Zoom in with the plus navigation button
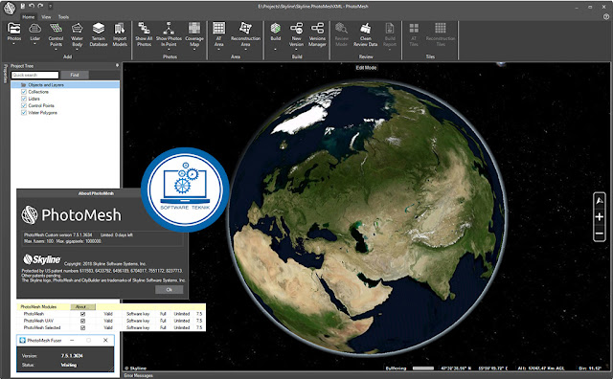The width and height of the screenshot is (613, 379). click(600, 217)
